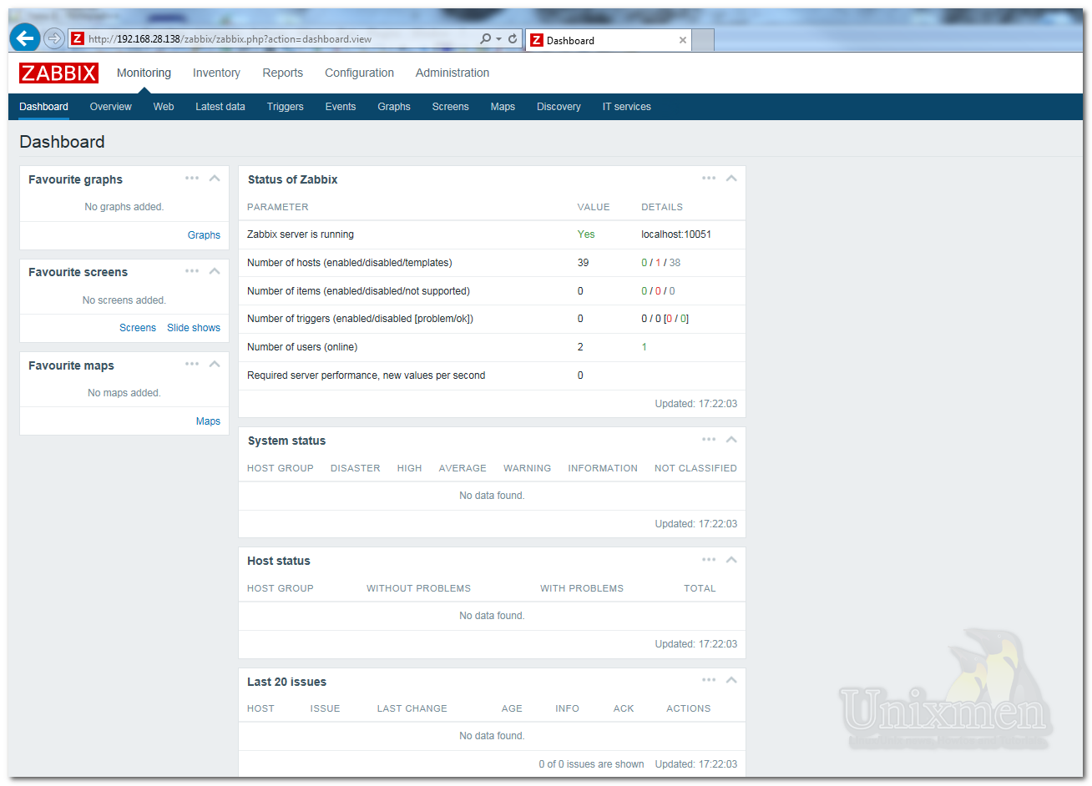Go to the Triggers submenu

285,107
